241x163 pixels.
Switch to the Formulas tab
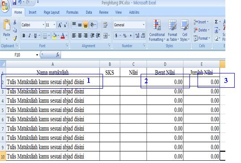(x=73, y=12)
